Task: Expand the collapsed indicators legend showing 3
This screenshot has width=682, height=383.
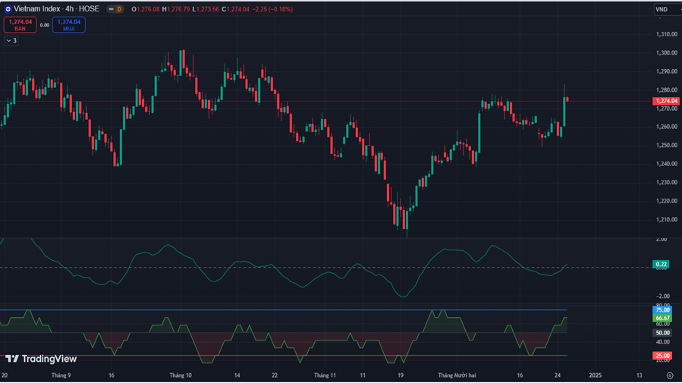Action: pos(11,40)
